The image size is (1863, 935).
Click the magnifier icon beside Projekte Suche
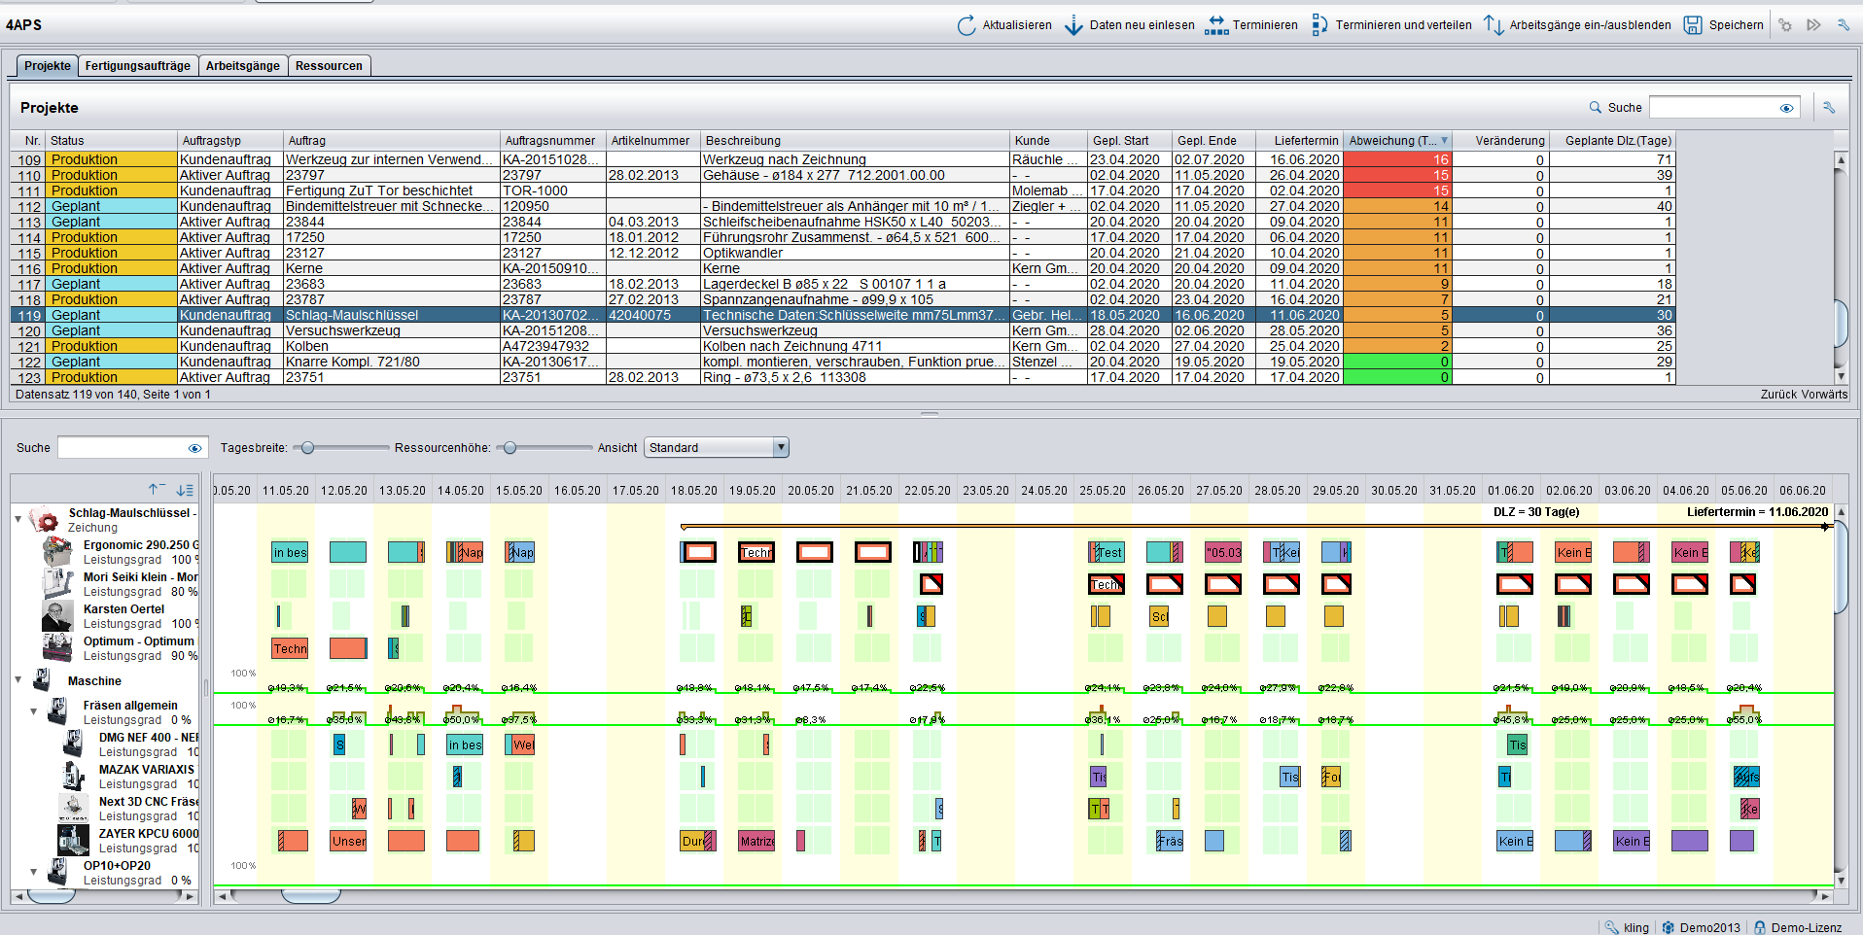pyautogui.click(x=1595, y=108)
